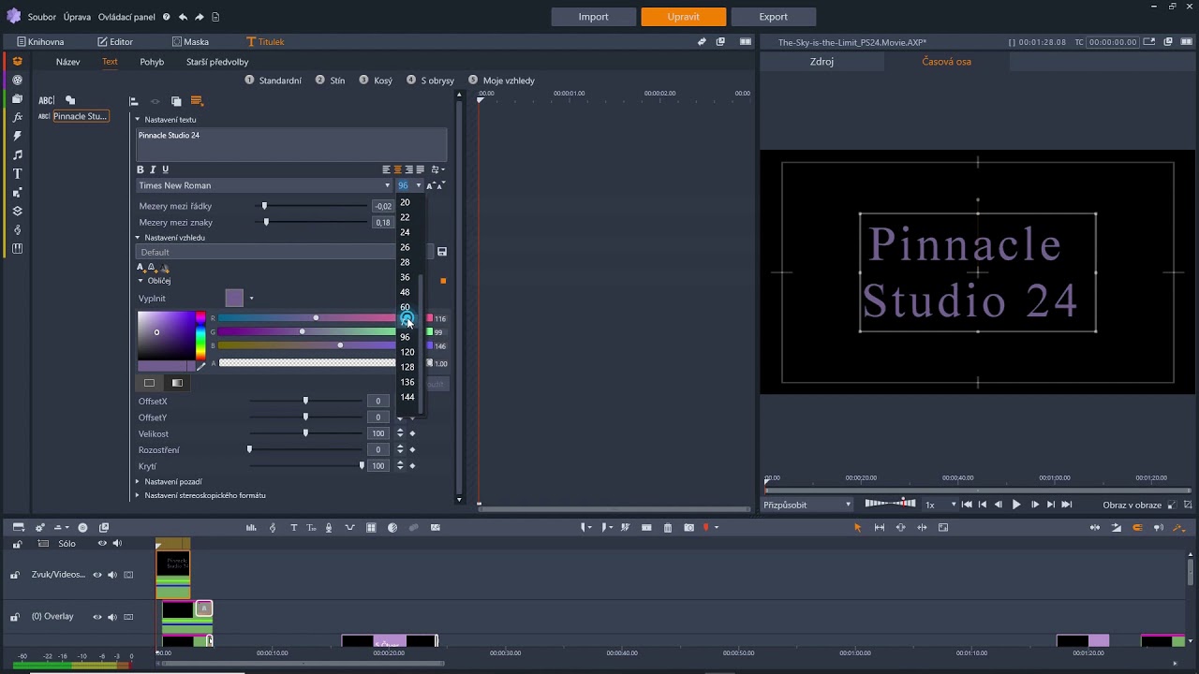Viewport: 1199px width, 674px height.
Task: Expand Nastavení stereoskopického formátu section
Action: coord(138,495)
